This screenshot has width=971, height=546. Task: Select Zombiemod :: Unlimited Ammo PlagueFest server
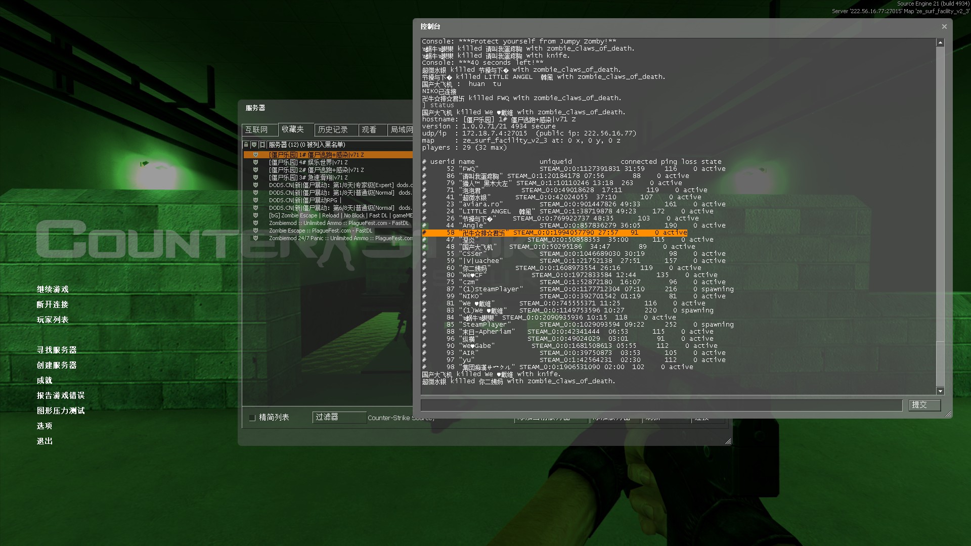328,223
